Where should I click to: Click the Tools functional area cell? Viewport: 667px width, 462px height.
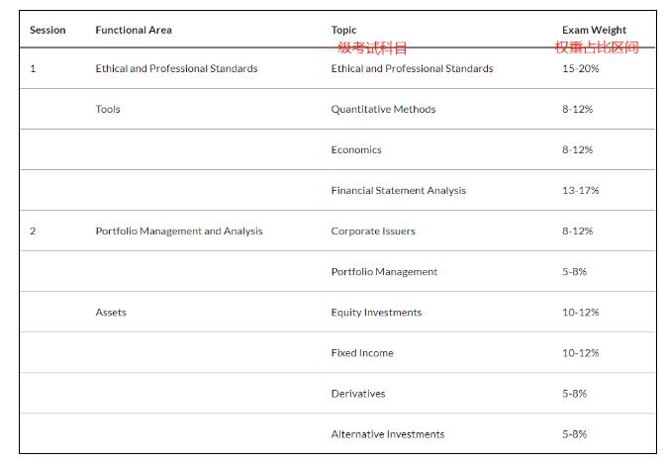[x=108, y=109]
